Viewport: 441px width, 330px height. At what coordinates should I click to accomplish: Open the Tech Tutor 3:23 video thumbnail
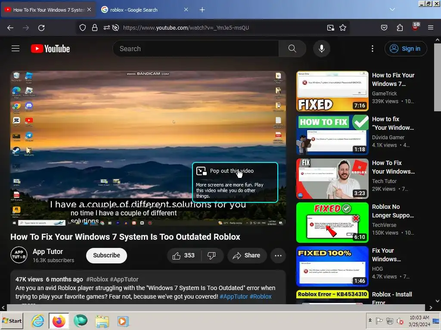tap(332, 179)
